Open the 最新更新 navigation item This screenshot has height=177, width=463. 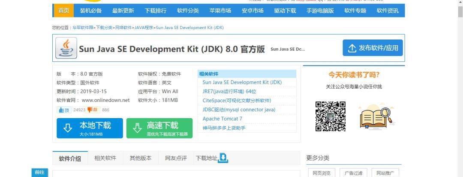[123, 11]
